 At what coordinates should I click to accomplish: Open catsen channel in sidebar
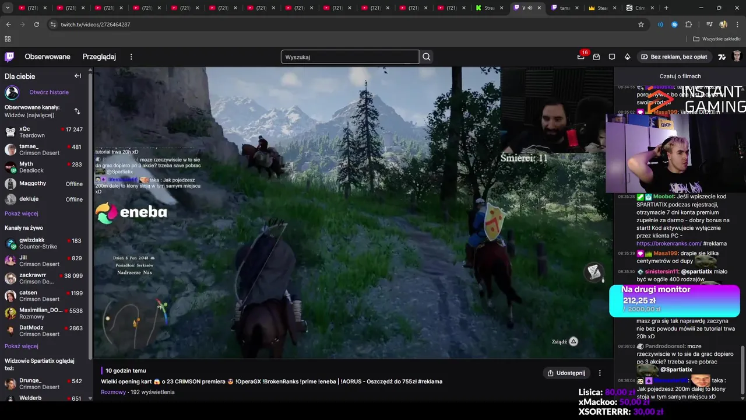click(x=44, y=296)
